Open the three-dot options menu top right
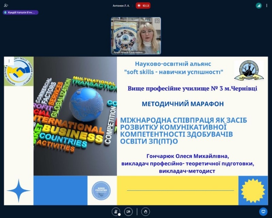 [x=267, y=5]
